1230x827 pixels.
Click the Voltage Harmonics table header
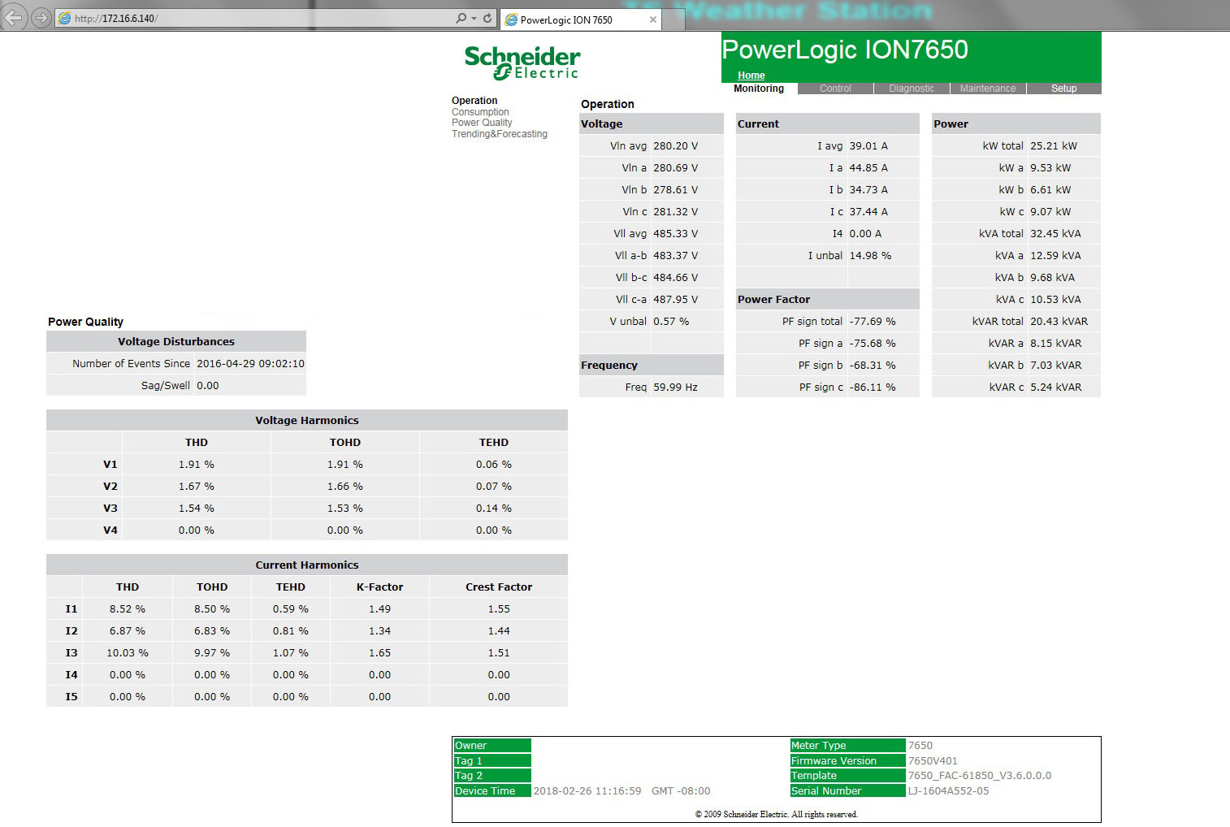click(307, 421)
